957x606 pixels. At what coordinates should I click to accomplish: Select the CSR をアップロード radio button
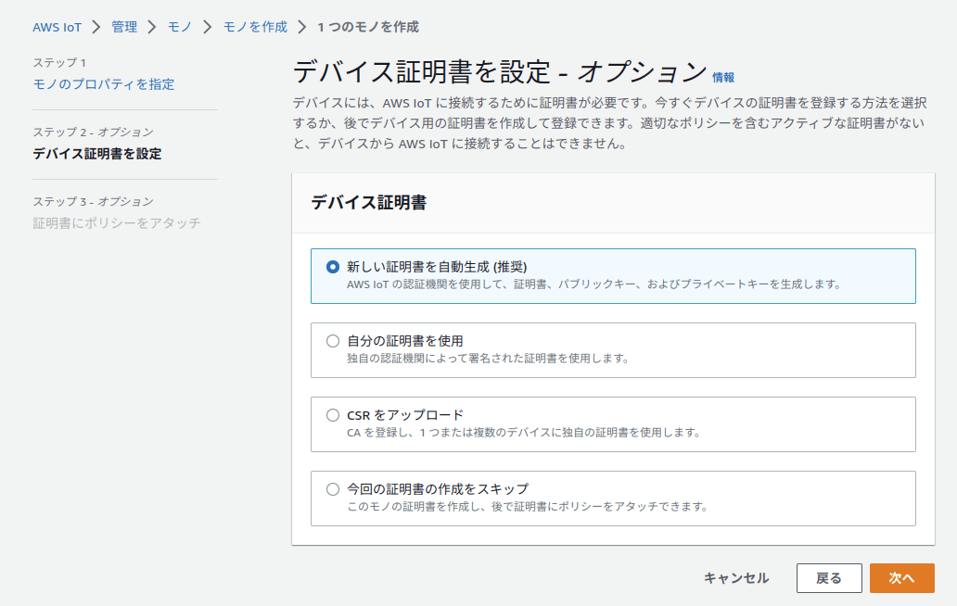click(333, 415)
